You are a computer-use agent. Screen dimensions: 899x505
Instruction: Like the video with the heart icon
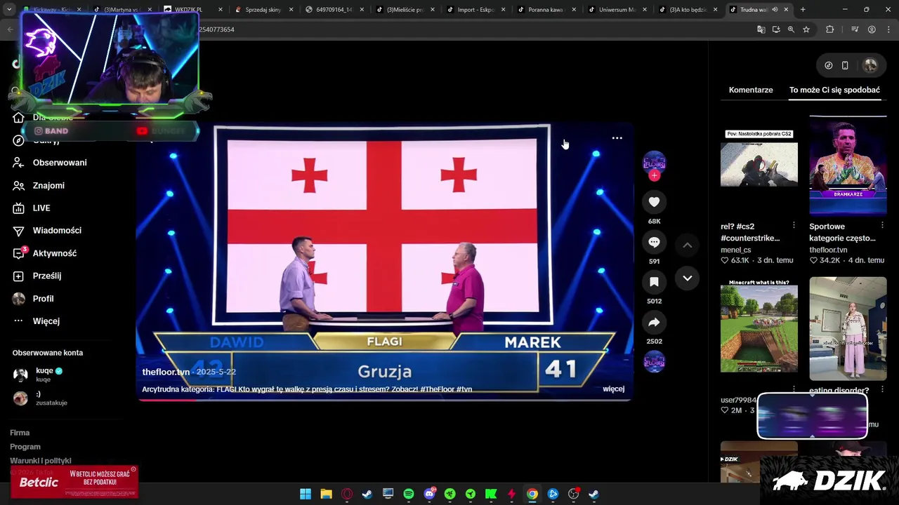click(x=654, y=202)
